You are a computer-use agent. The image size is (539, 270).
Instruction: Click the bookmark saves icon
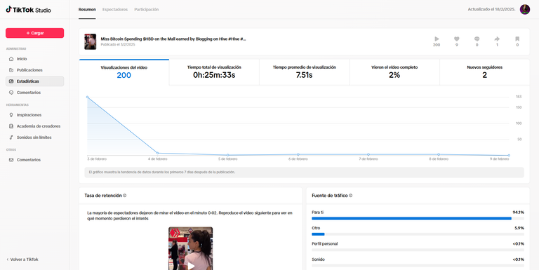coord(517,39)
